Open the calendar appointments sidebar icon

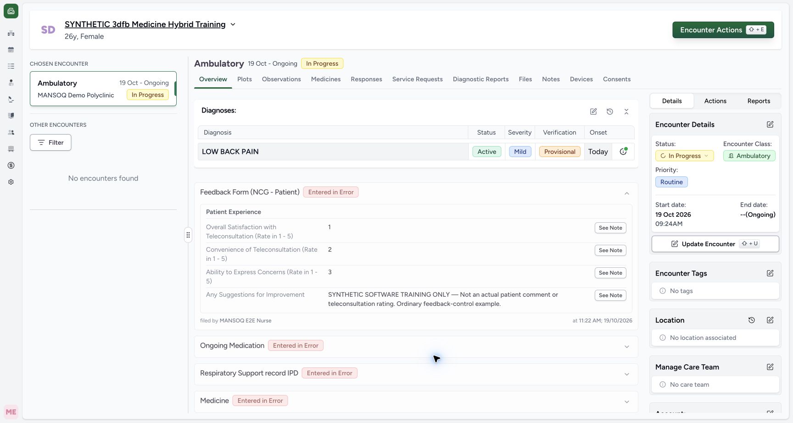11,50
